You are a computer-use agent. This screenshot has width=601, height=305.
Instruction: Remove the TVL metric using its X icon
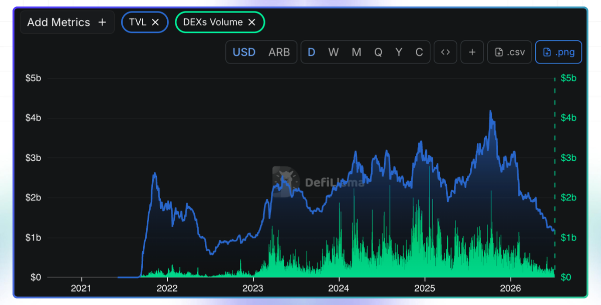point(155,22)
